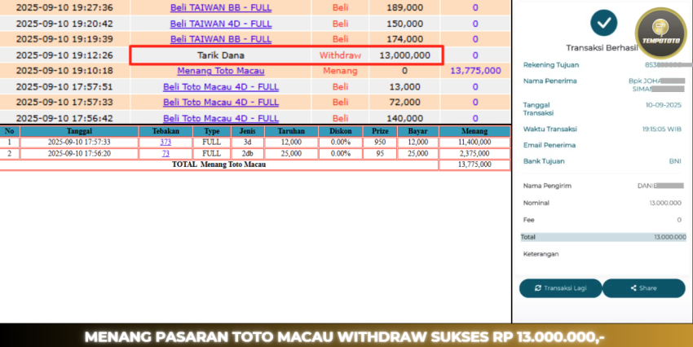693x347 pixels.
Task: Select timestamp 2025-09-10 19:10:18
Action: coord(64,71)
